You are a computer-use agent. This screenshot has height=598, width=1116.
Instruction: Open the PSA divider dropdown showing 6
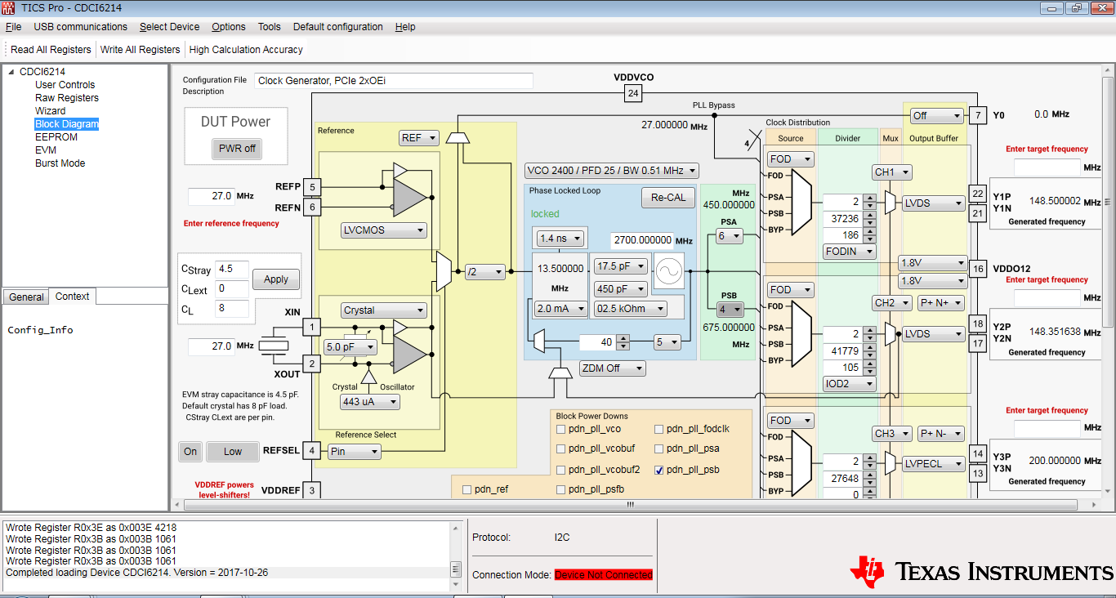[729, 236]
